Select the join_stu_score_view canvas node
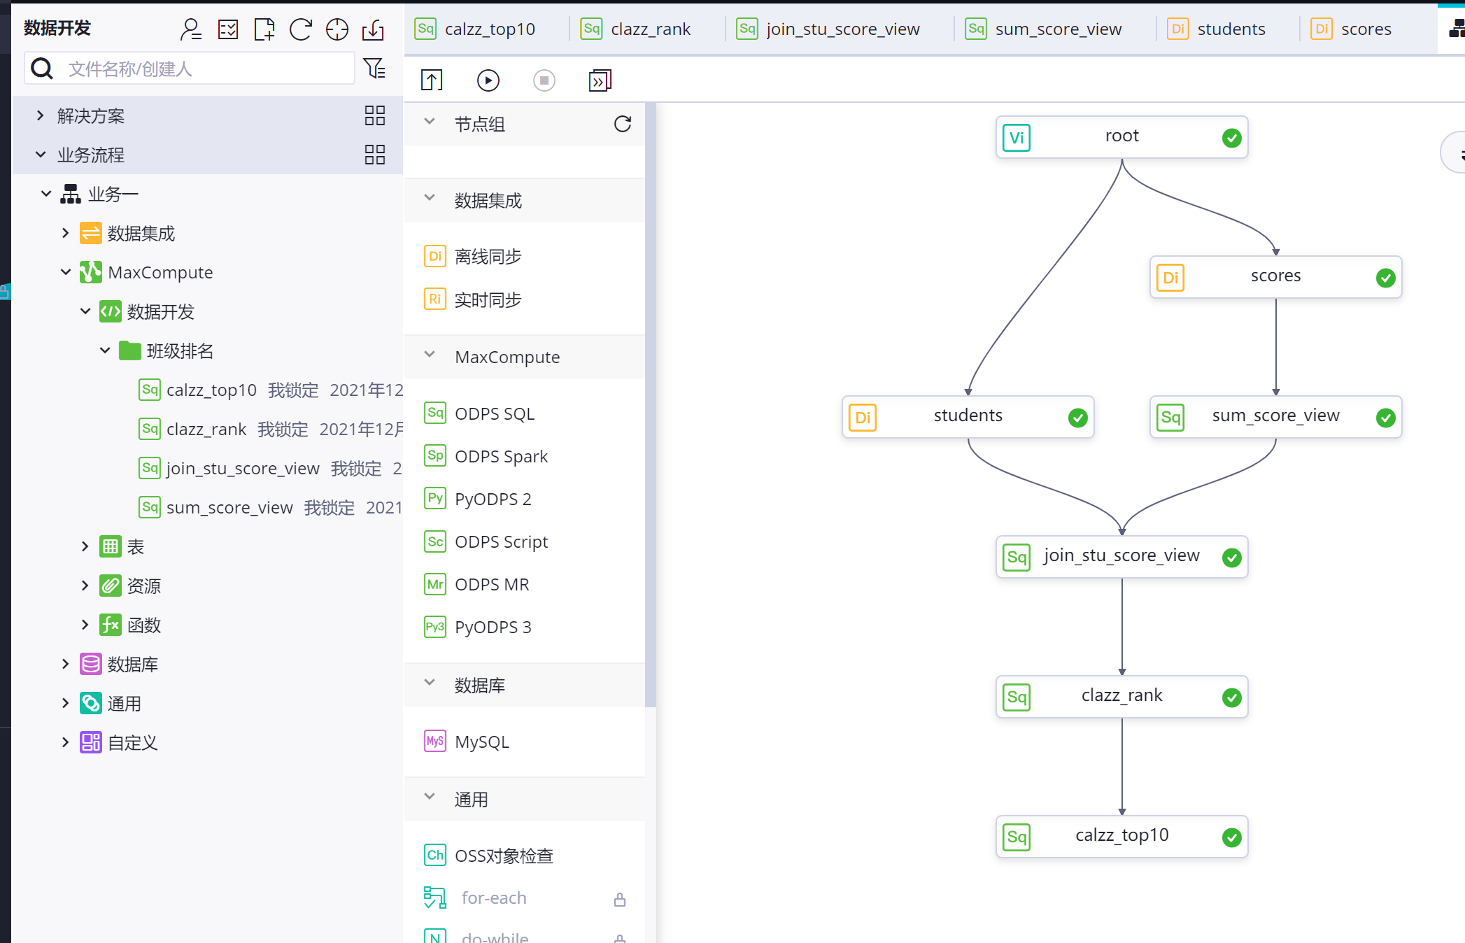Image resolution: width=1465 pixels, height=943 pixels. (x=1122, y=557)
